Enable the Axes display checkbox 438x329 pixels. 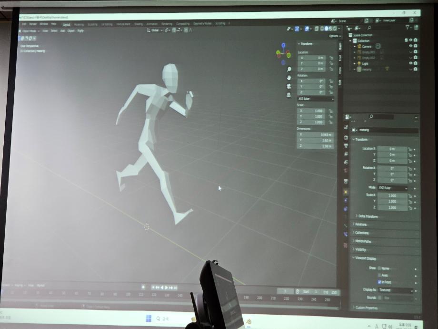point(379,275)
